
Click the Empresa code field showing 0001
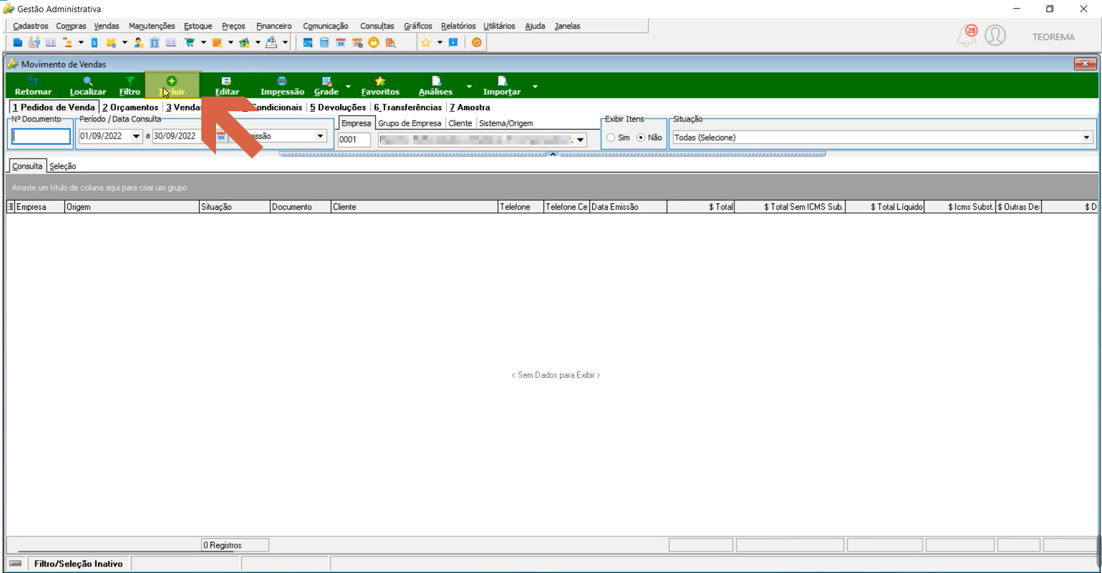click(354, 140)
